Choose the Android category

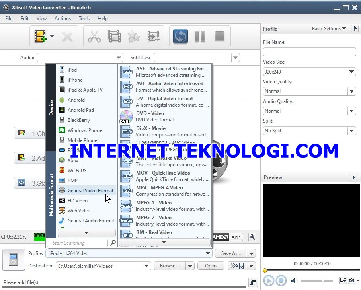86,100
